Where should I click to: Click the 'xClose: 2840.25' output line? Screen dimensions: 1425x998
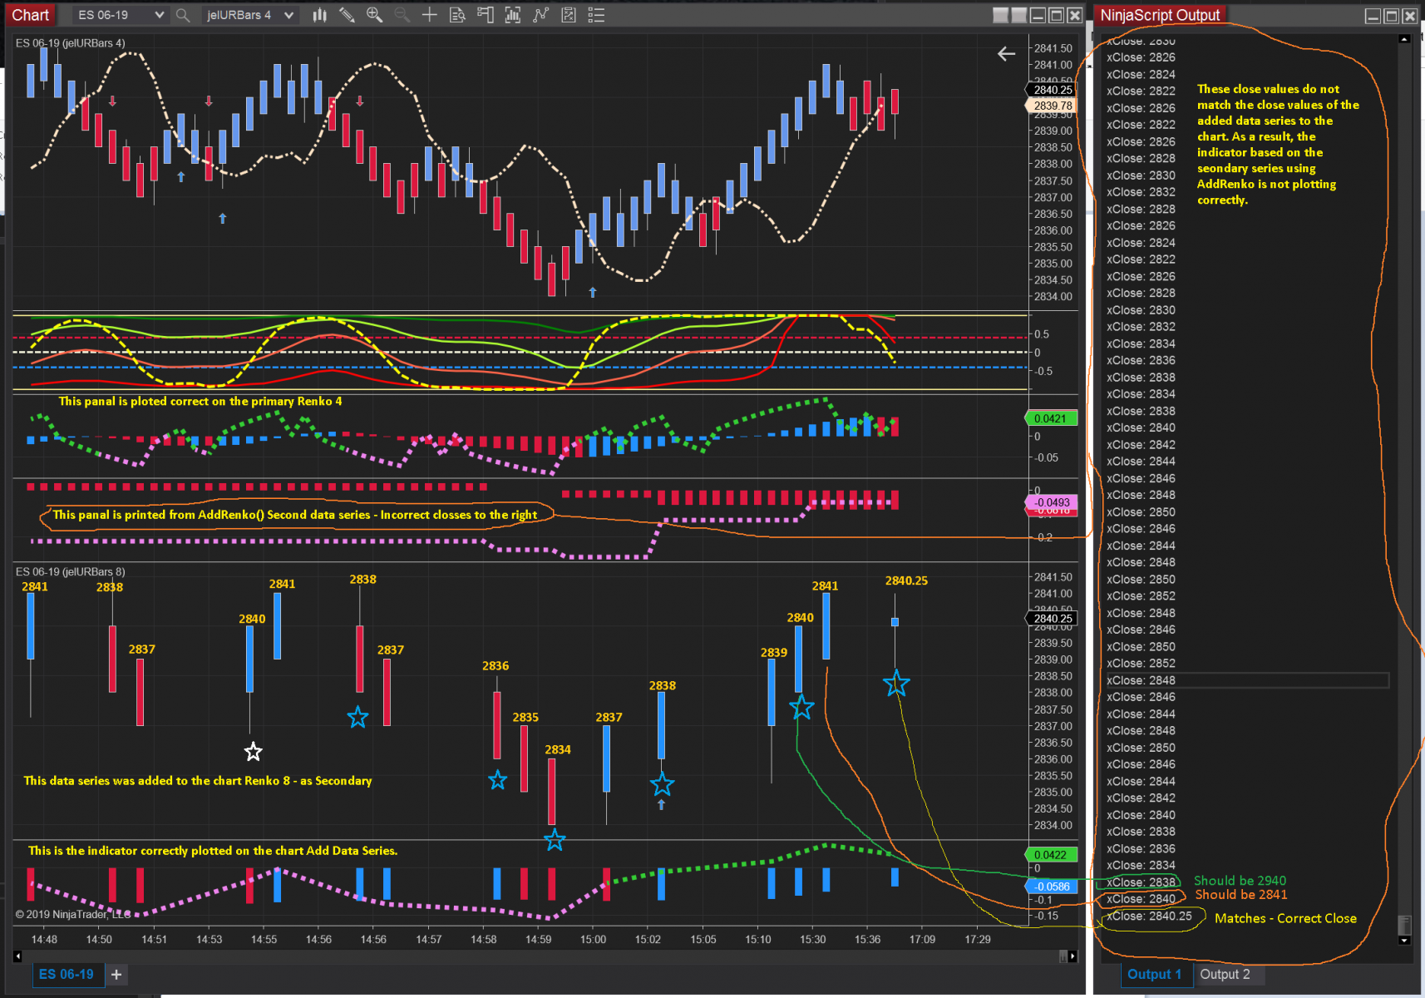(1149, 916)
